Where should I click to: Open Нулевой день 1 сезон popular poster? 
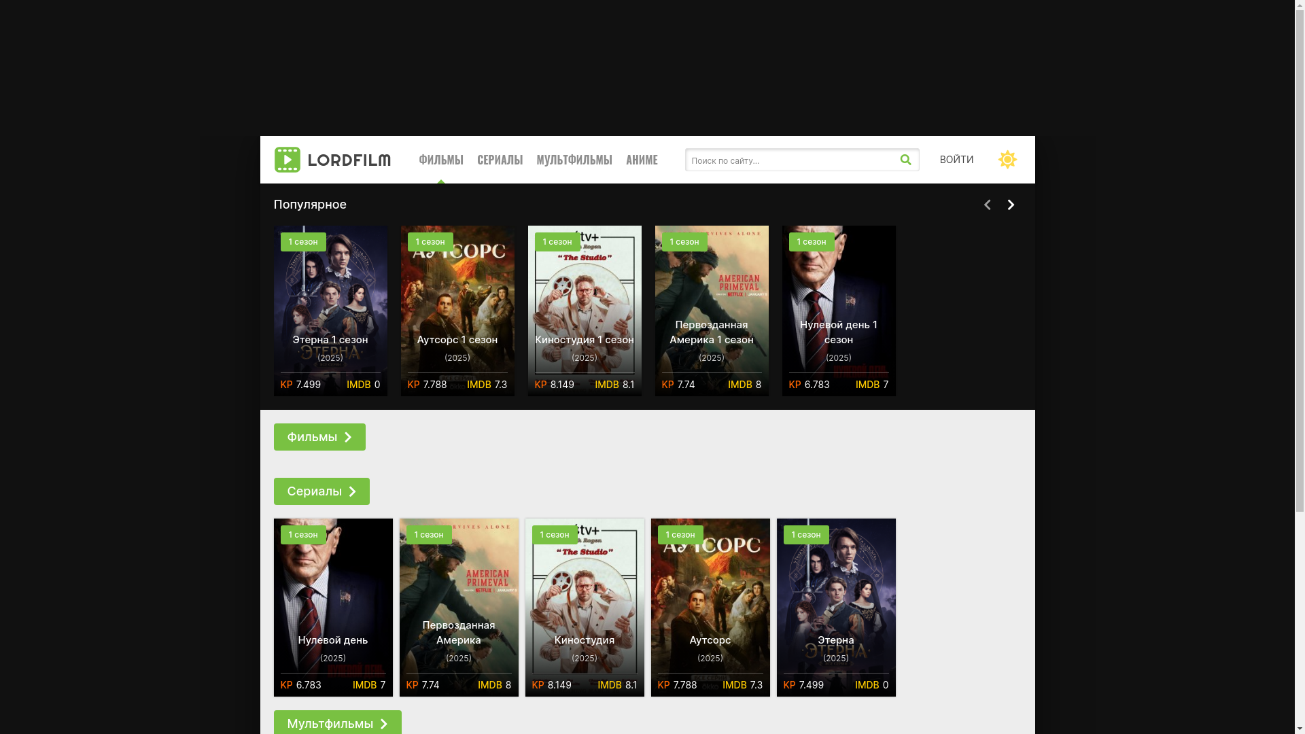pos(839,311)
